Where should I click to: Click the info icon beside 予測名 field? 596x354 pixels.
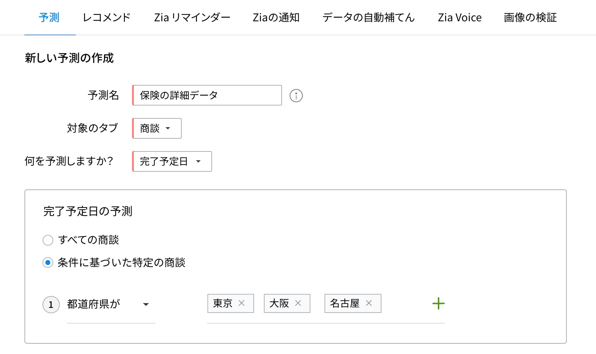[296, 96]
